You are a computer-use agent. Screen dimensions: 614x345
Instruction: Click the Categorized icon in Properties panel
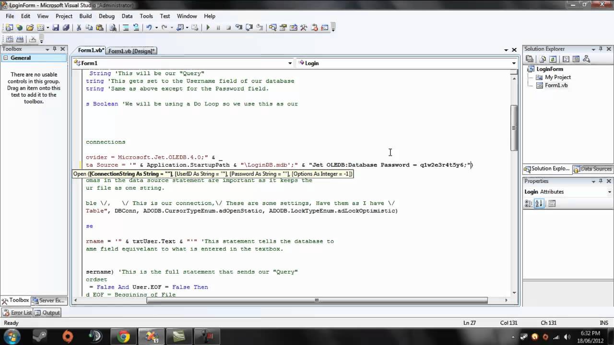529,203
